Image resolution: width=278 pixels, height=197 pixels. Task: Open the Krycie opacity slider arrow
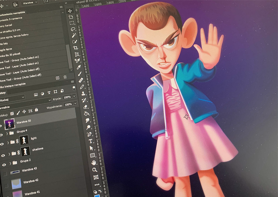74,96
